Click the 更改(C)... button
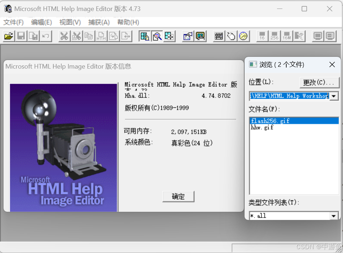Image resolution: width=343 pixels, height=253 pixels. [319, 82]
